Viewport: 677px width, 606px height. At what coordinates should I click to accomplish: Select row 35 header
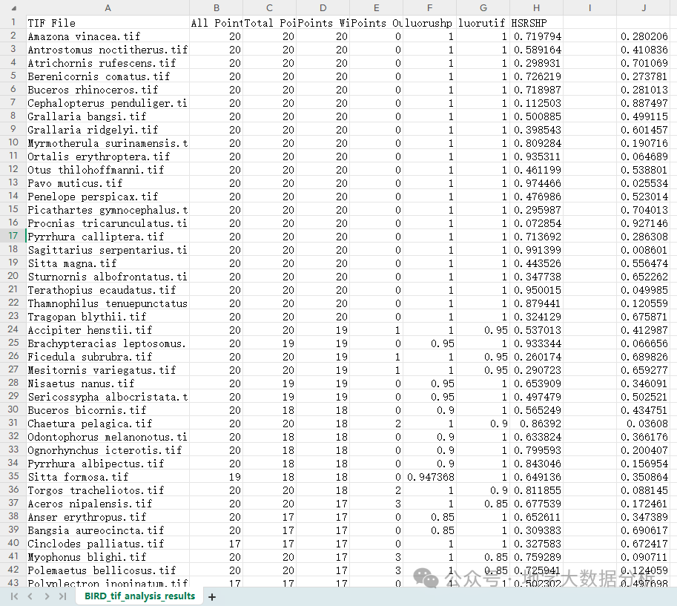click(13, 476)
